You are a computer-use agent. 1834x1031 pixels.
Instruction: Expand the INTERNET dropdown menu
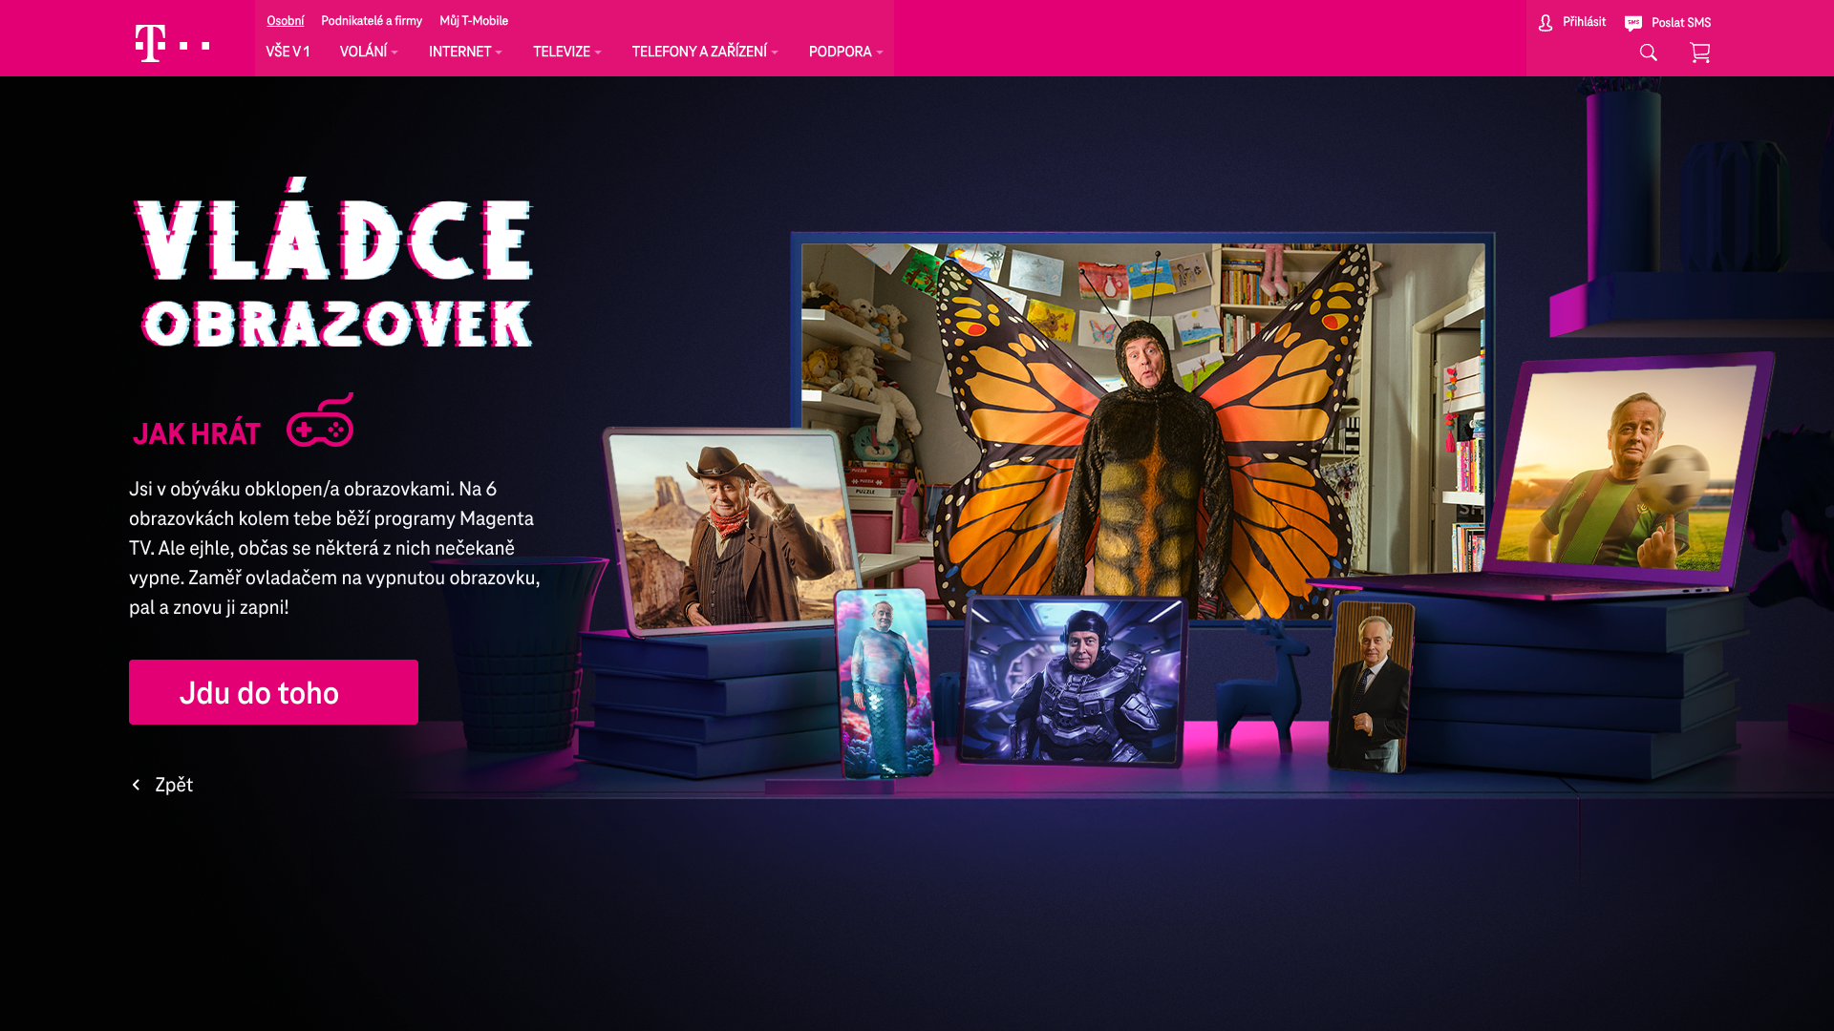click(464, 52)
